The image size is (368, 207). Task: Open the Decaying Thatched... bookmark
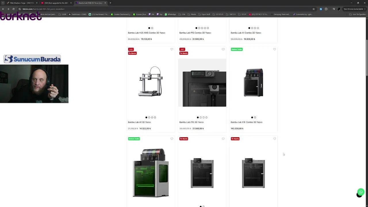coord(280,14)
